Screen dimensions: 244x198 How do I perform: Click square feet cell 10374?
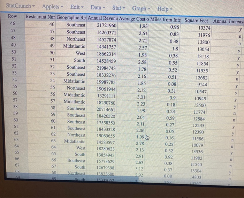tap(204, 28)
